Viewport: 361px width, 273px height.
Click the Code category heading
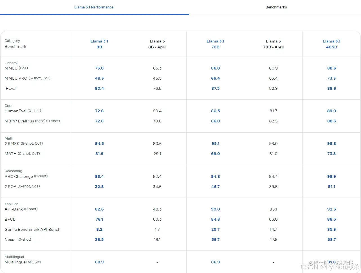(9, 106)
